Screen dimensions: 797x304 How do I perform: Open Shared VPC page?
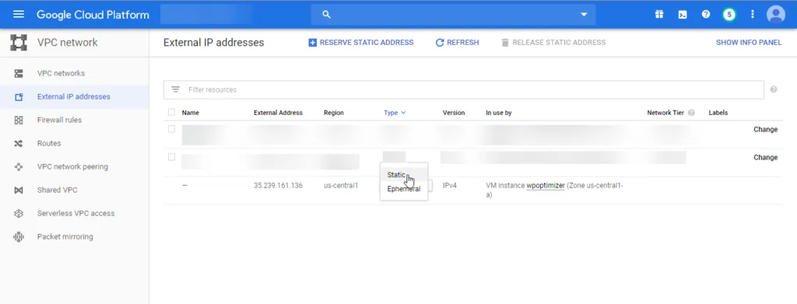[x=58, y=190]
